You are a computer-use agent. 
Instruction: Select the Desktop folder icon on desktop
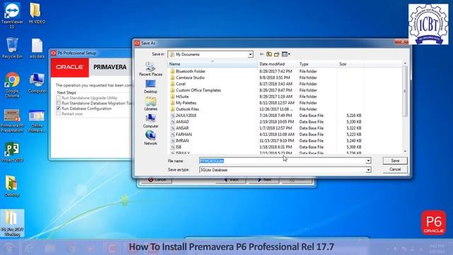point(12,186)
